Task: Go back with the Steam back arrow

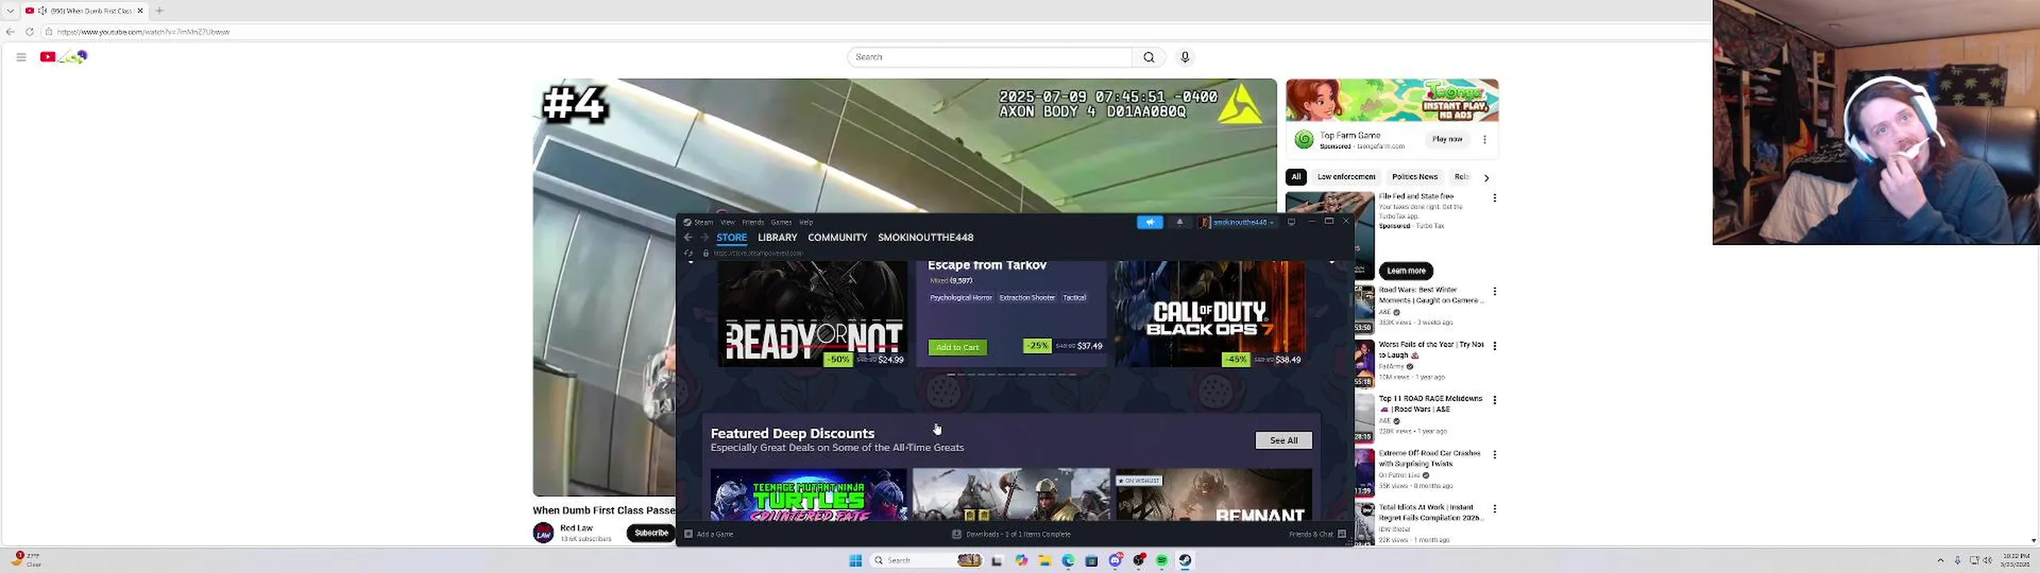Action: click(688, 237)
